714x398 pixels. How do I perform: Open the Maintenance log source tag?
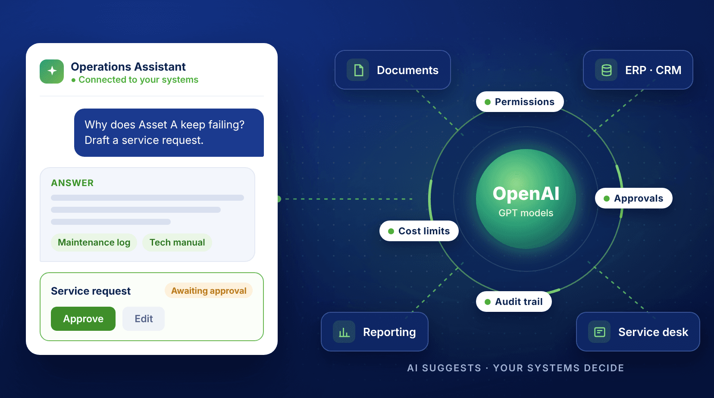94,243
